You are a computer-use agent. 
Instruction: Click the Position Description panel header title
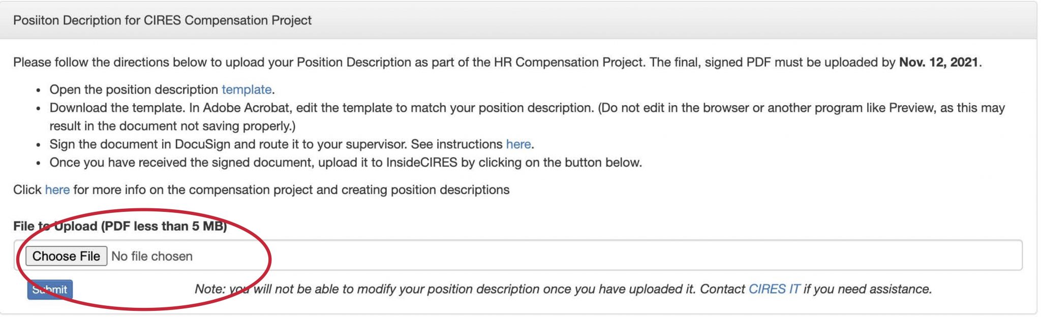(162, 20)
